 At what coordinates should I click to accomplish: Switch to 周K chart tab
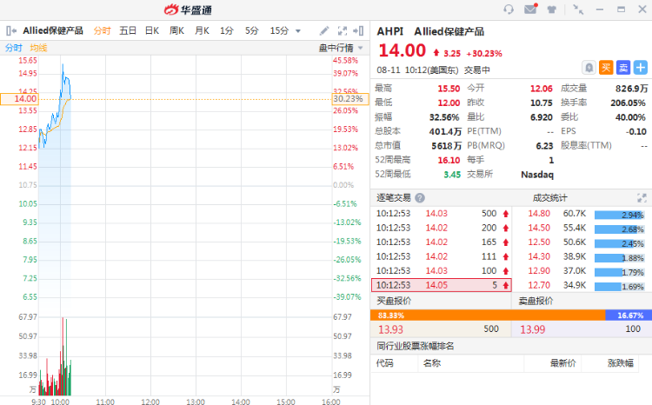(176, 30)
